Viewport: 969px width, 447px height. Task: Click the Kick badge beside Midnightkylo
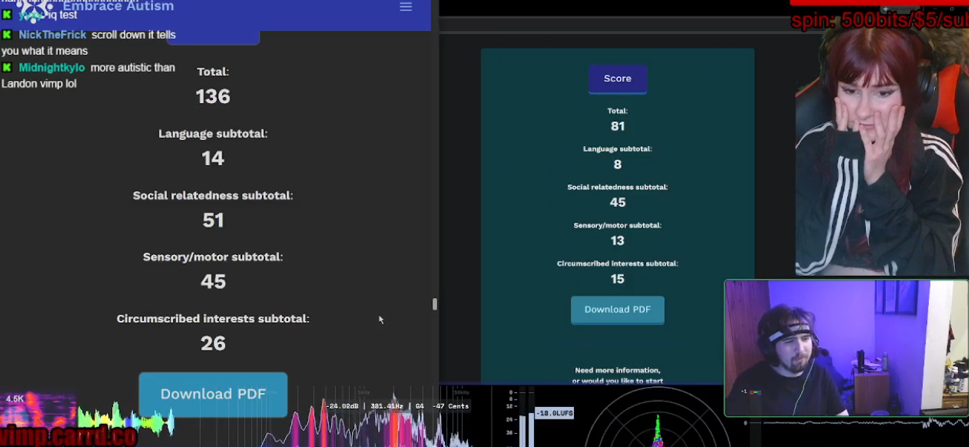coord(7,67)
